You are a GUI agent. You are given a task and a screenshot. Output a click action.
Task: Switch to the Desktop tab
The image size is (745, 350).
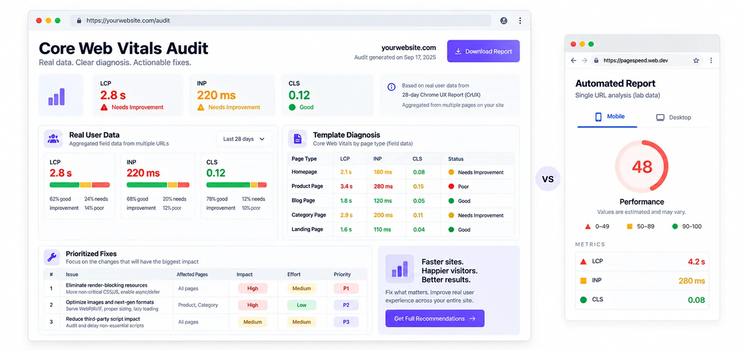pyautogui.click(x=673, y=117)
